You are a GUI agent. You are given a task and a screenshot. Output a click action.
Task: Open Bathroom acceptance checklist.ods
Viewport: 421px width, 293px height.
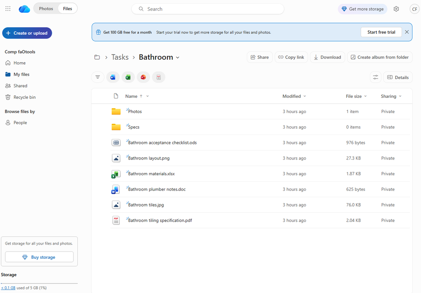162,143
